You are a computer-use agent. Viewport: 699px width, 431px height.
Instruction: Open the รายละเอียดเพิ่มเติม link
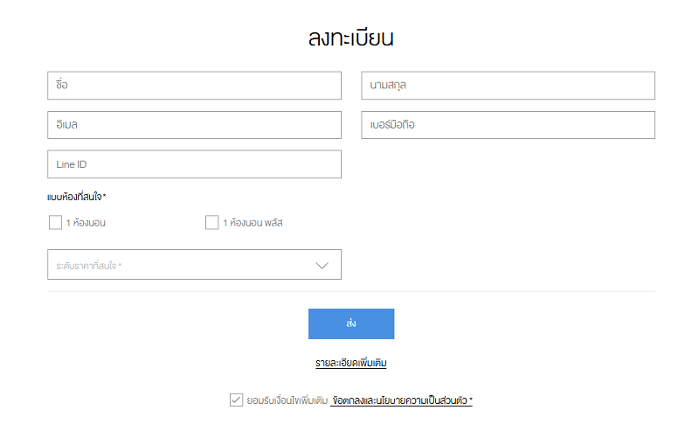click(x=351, y=363)
